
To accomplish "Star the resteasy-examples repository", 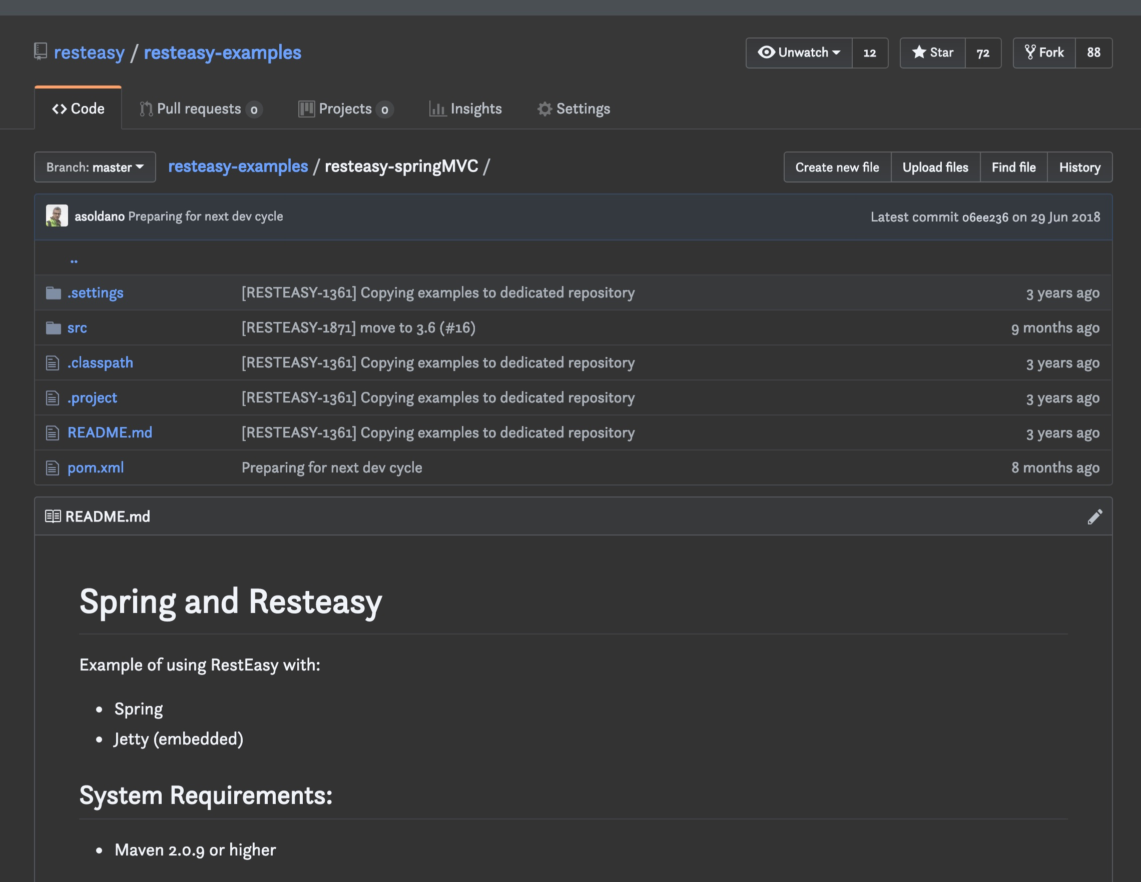I will point(932,52).
